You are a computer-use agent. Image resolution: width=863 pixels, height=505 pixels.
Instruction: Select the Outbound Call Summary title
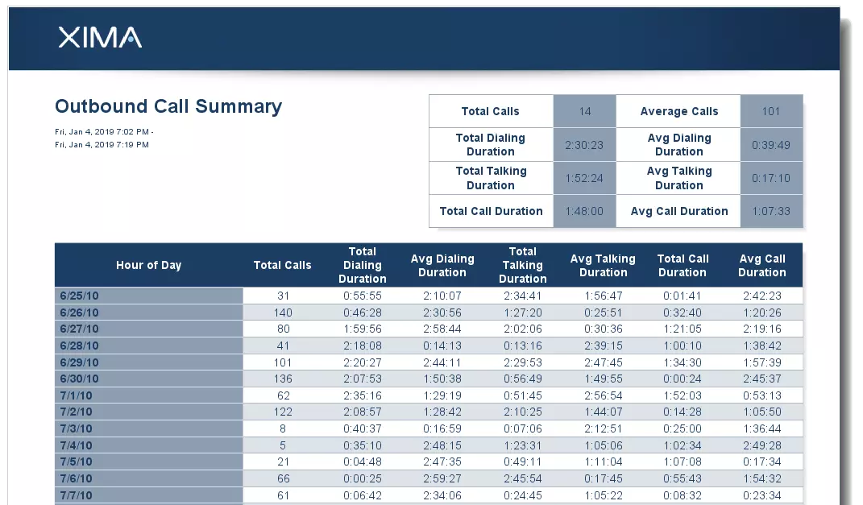click(168, 106)
